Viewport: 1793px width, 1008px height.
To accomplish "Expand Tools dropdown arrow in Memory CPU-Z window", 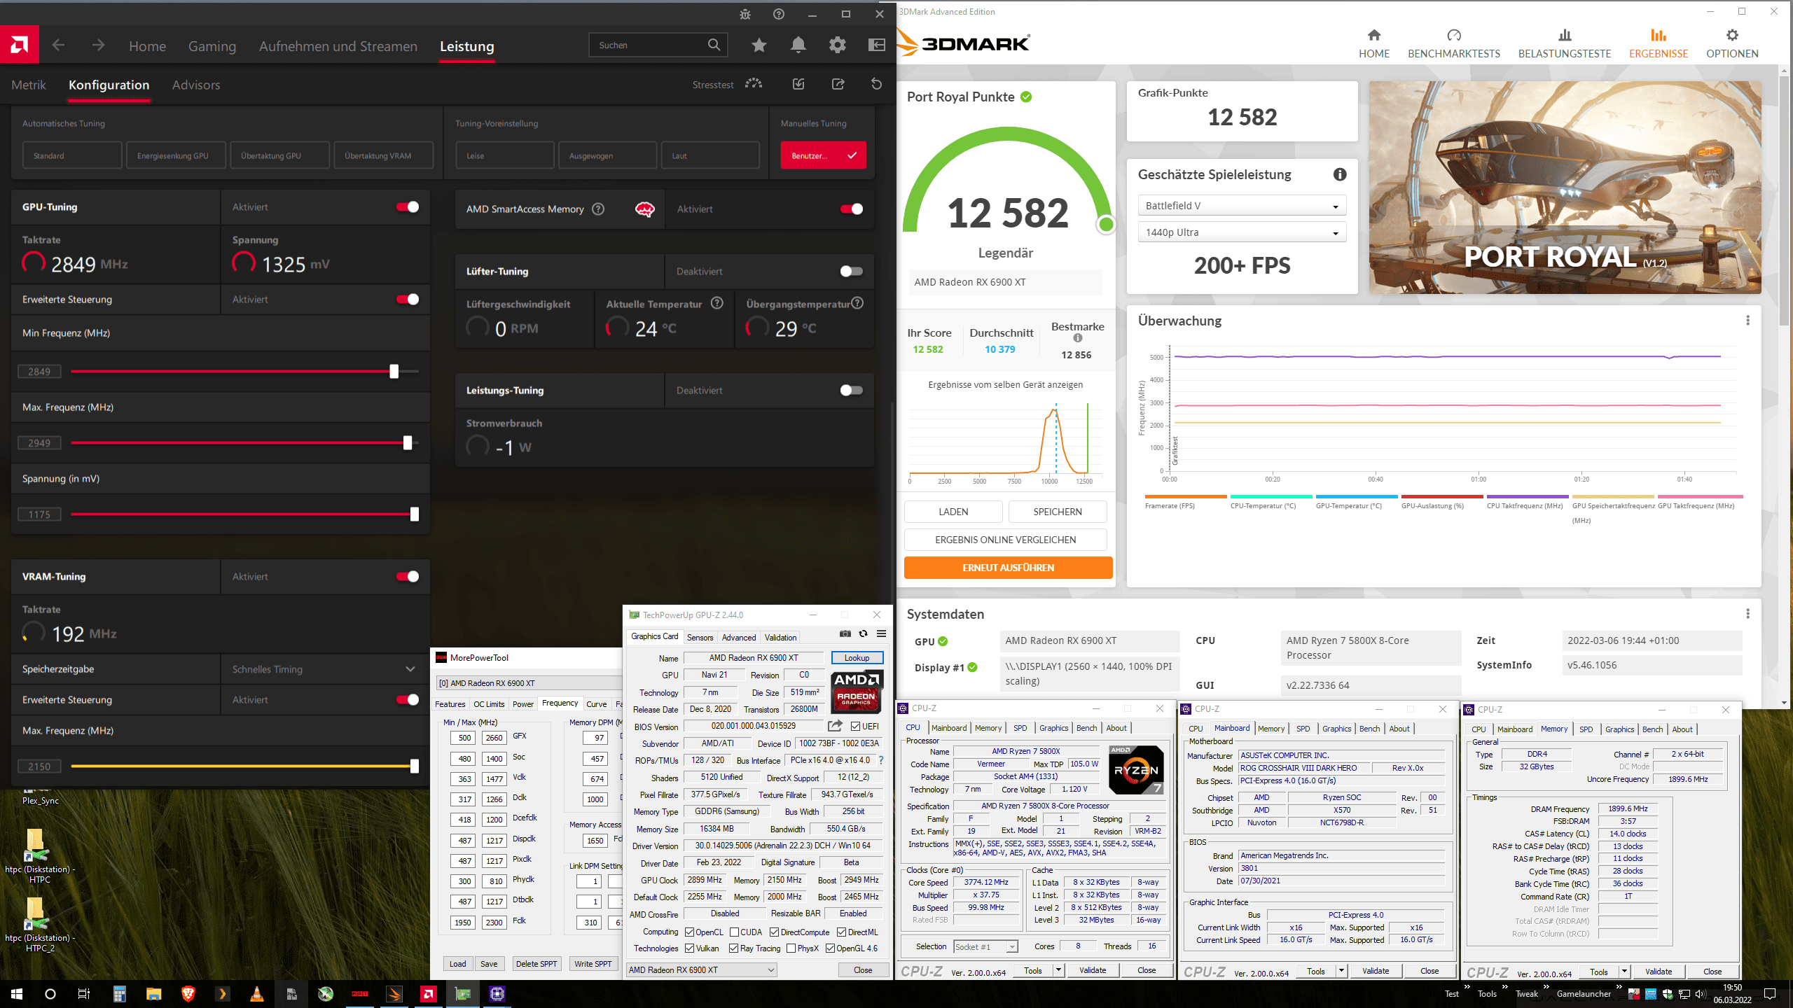I will point(1624,971).
